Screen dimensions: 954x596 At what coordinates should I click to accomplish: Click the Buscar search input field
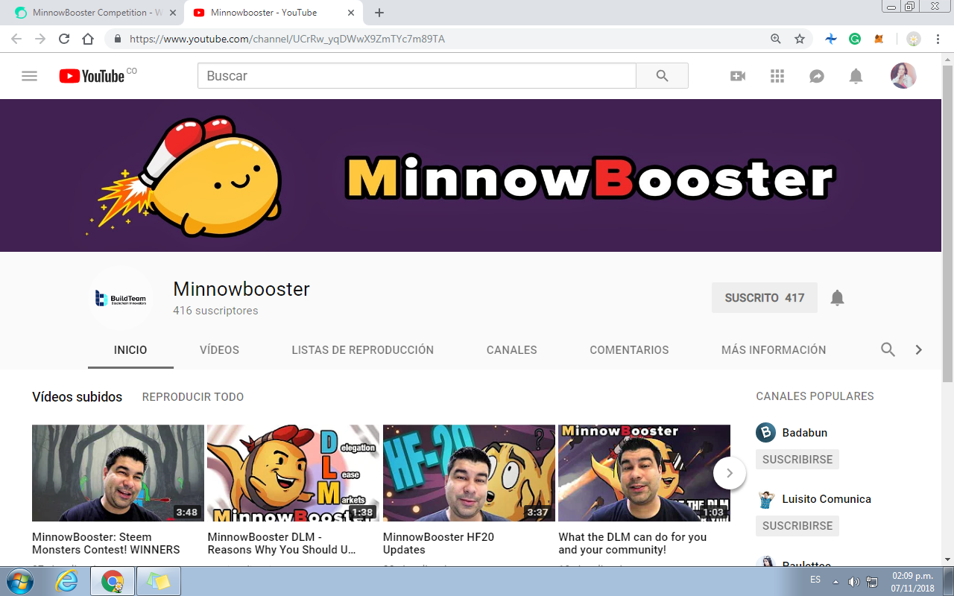417,76
